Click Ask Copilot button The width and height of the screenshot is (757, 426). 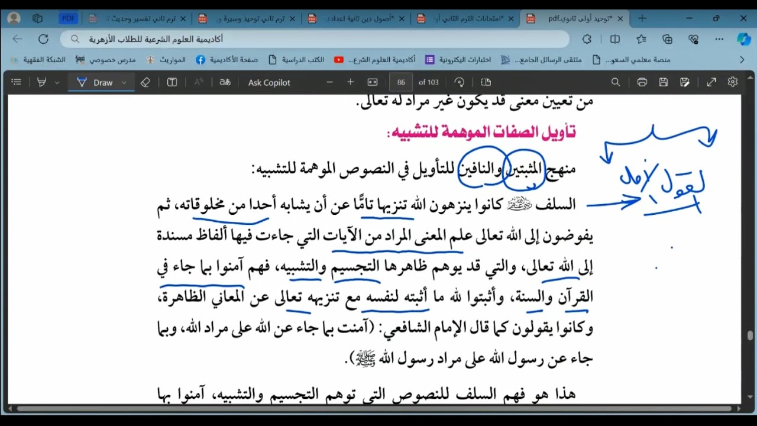pyautogui.click(x=269, y=82)
